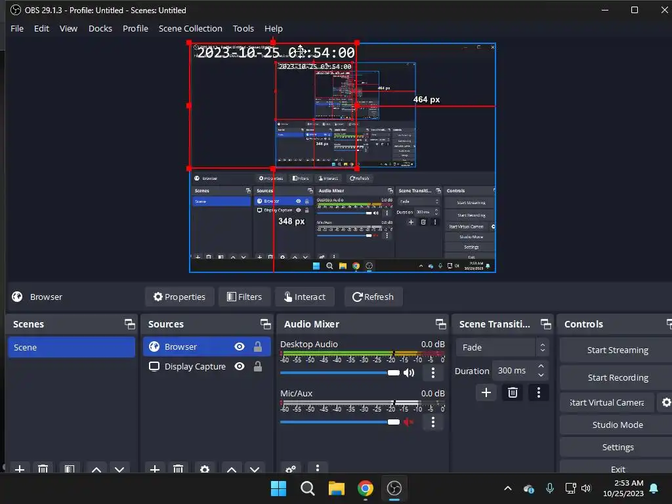Open Filters for the Browser source

(x=244, y=297)
